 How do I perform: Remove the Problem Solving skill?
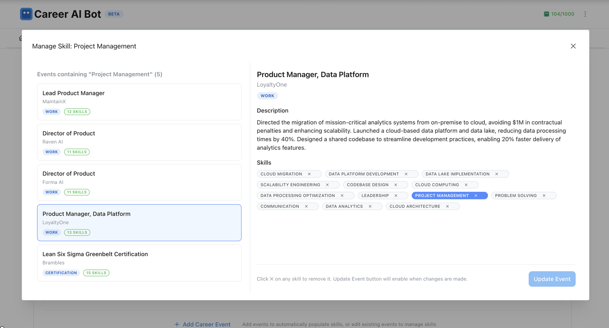[x=544, y=196]
